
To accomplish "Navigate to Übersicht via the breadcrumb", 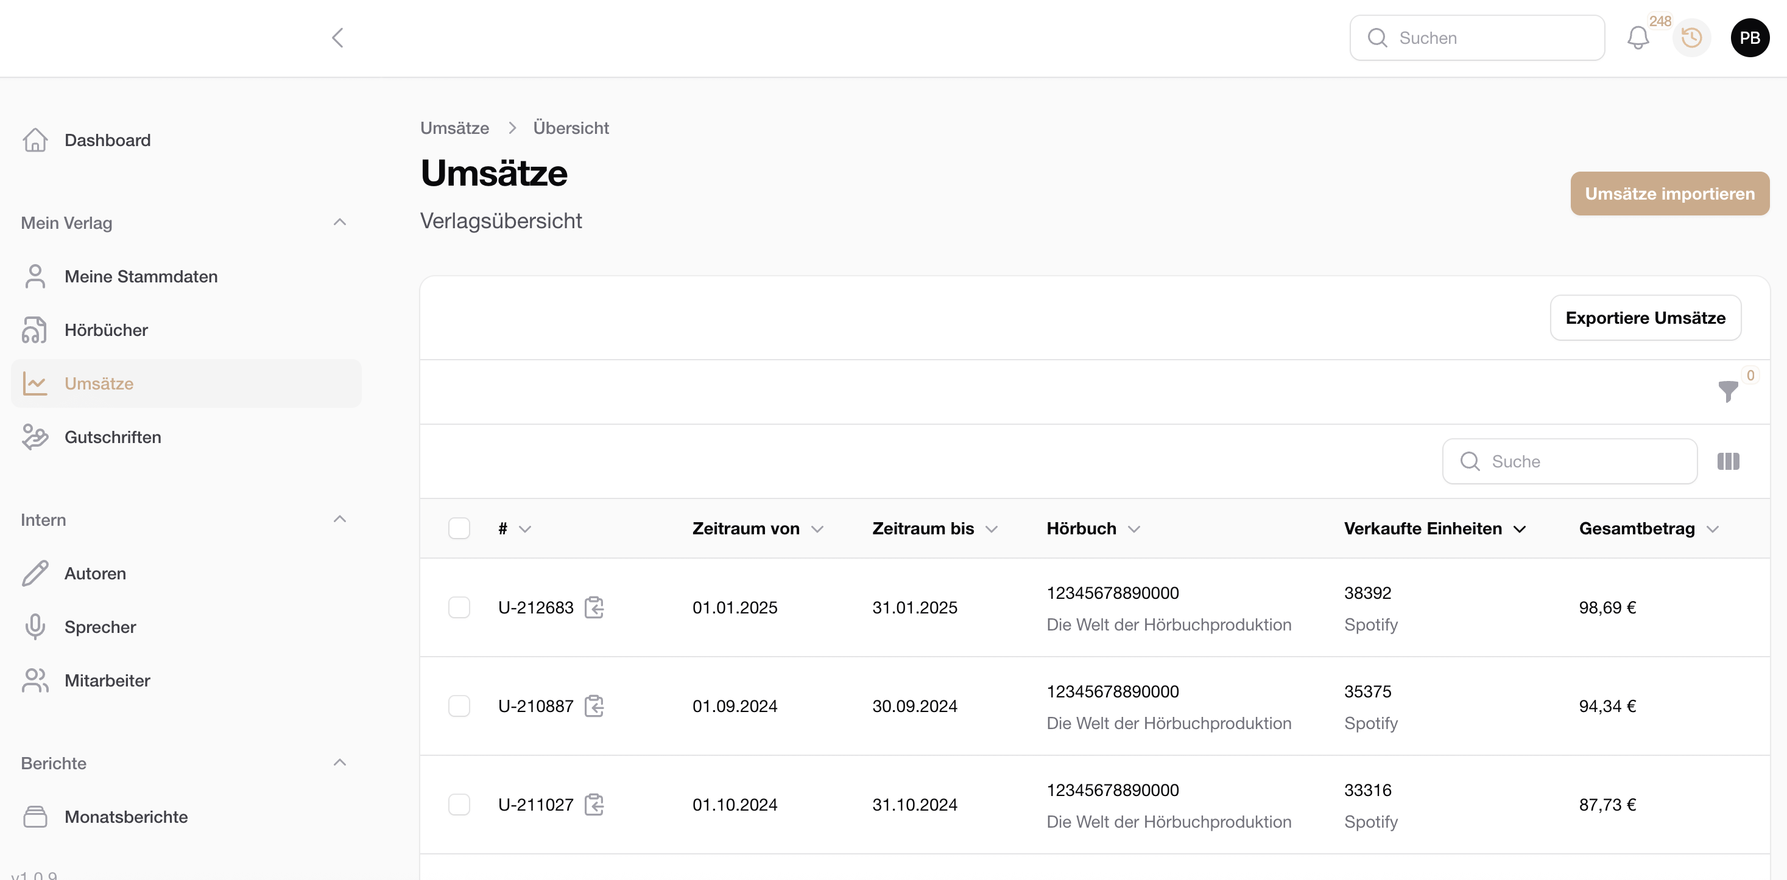I will (570, 127).
